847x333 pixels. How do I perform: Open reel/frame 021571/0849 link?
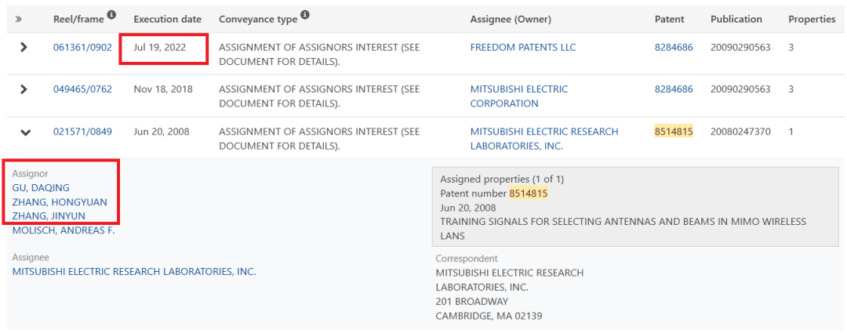(82, 131)
